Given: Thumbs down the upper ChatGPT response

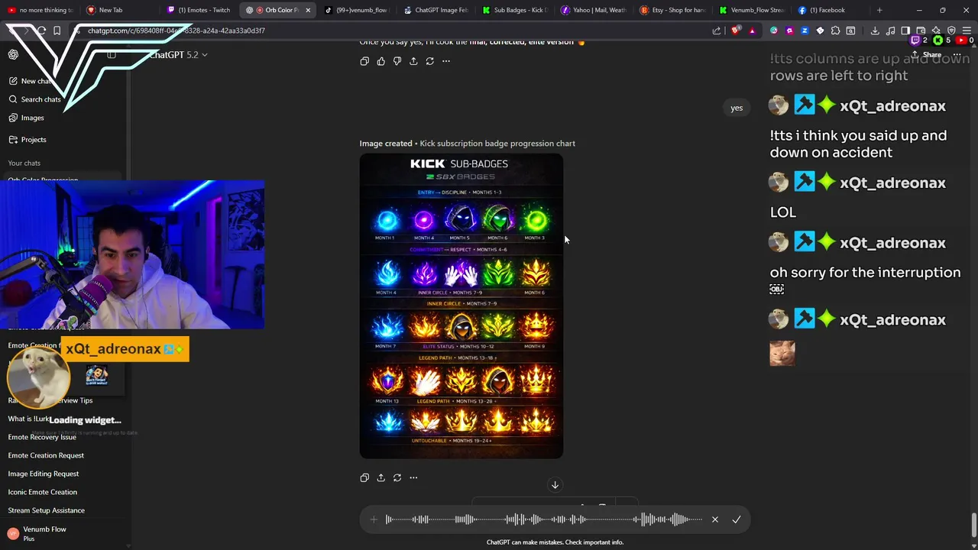Looking at the screenshot, I should coord(397,61).
